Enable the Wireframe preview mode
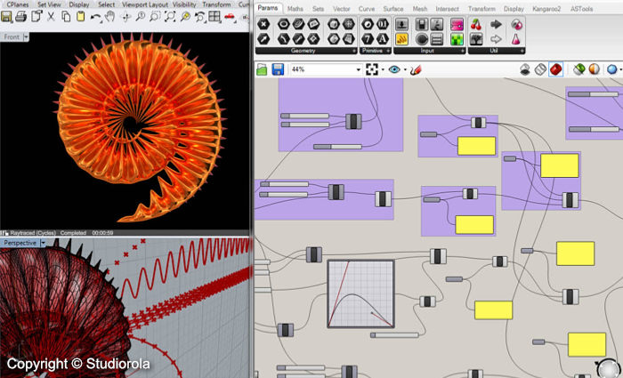The image size is (623, 378). click(x=540, y=69)
